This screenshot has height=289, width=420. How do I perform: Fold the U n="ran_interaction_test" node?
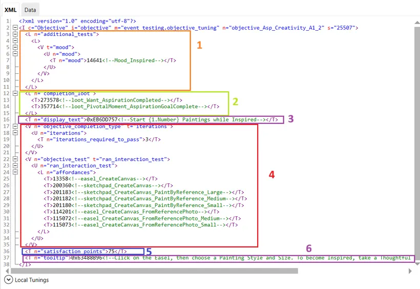[x=15, y=166]
